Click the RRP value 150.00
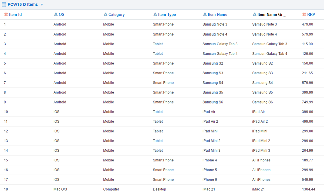This screenshot has height=194, width=324. coord(308,63)
